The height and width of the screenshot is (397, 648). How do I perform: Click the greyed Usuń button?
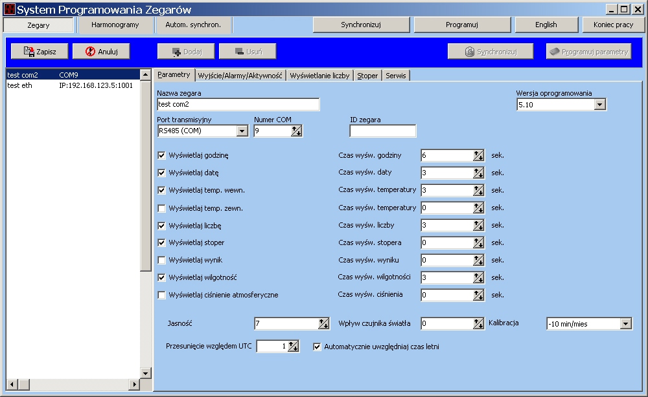[x=248, y=52]
